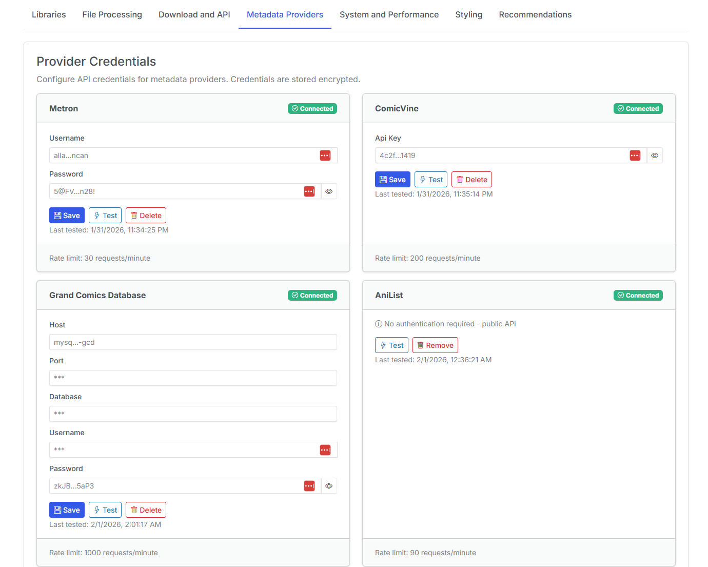Open the Styling tab
Screen dimensions: 708x567
[x=468, y=14]
